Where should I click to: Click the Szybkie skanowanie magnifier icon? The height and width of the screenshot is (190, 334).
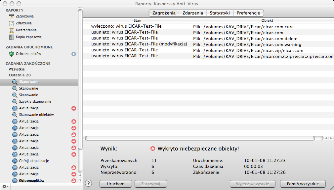click(15, 101)
